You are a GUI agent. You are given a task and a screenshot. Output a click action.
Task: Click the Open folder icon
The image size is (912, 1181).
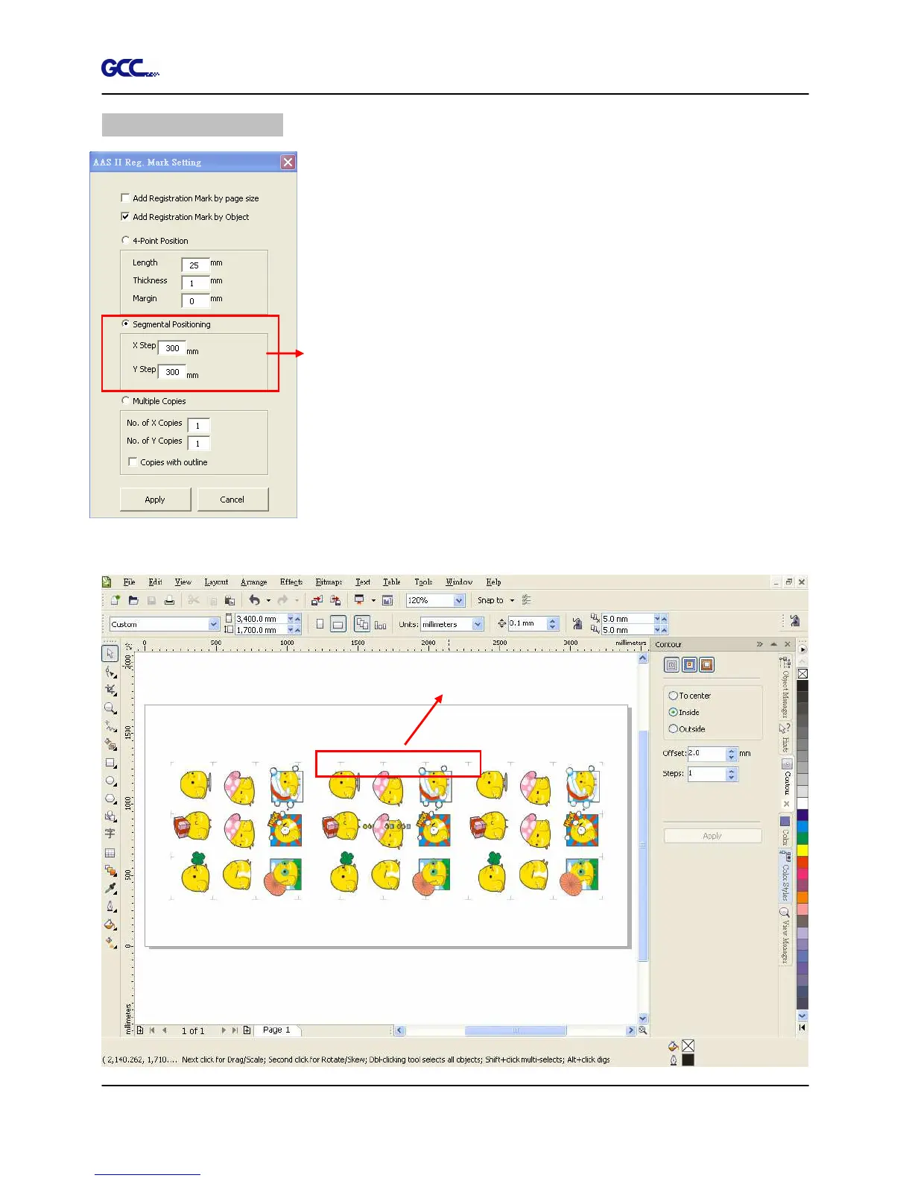pos(133,600)
